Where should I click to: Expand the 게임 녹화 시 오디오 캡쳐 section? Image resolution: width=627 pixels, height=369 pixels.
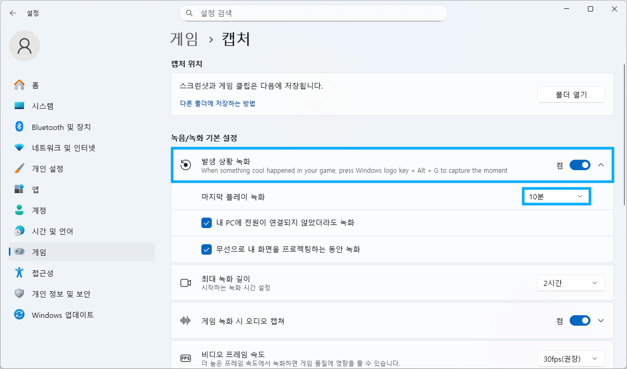[x=600, y=320]
